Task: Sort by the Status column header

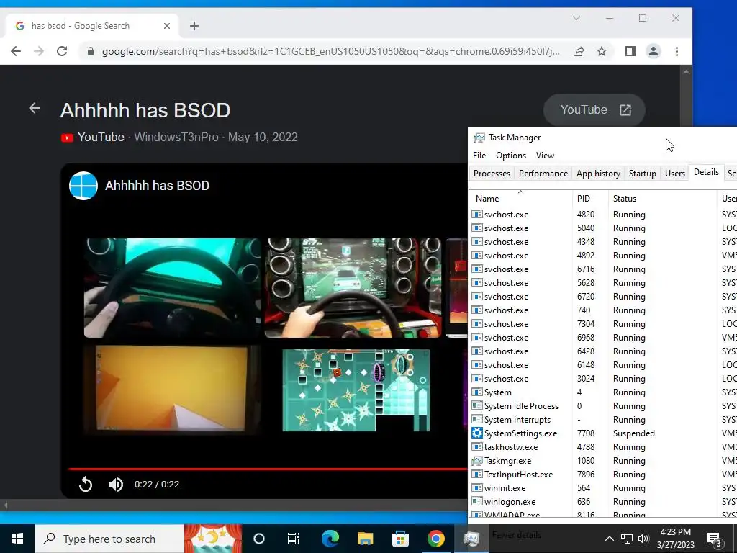Action: click(662, 199)
